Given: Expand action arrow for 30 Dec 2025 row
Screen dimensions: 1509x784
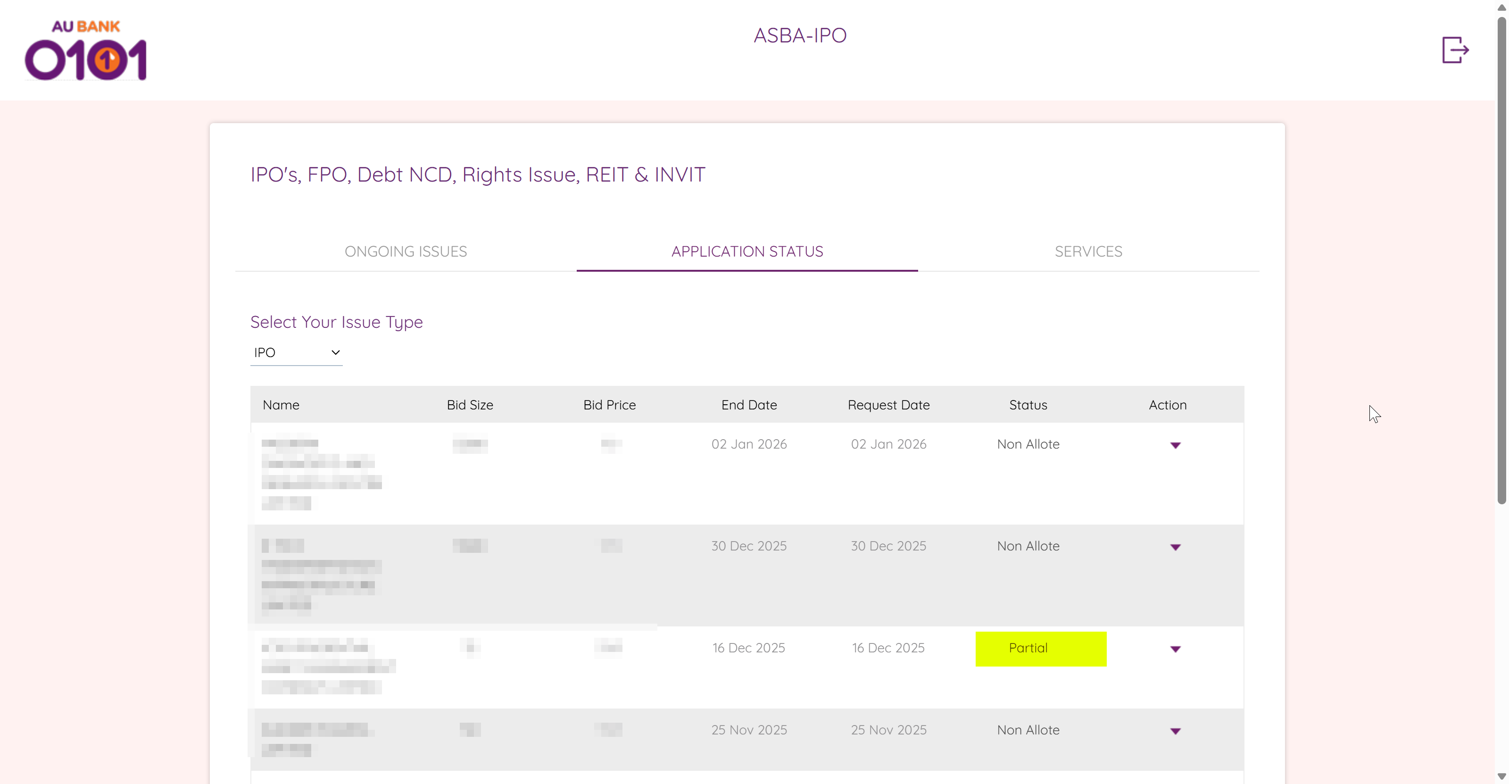Looking at the screenshot, I should tap(1175, 547).
